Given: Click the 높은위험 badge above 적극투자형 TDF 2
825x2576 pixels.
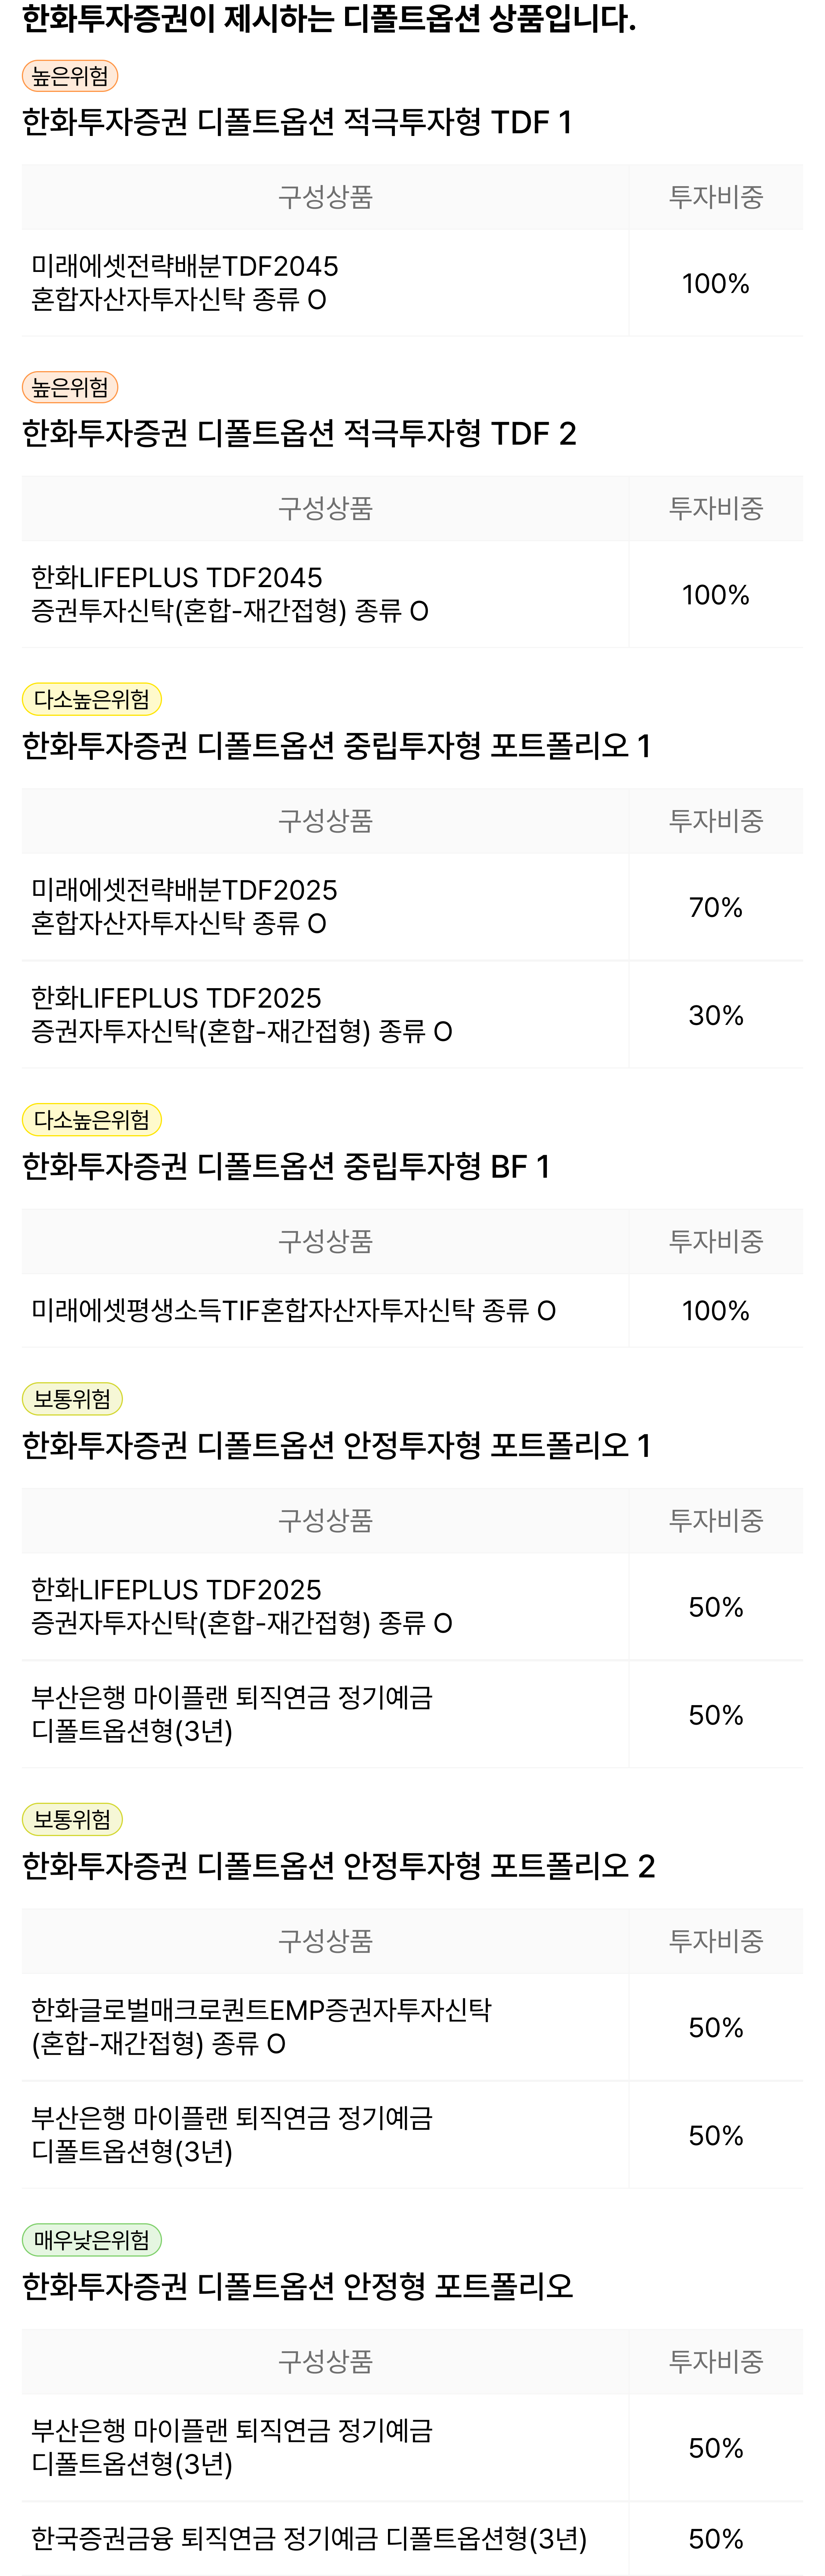Looking at the screenshot, I should (70, 387).
